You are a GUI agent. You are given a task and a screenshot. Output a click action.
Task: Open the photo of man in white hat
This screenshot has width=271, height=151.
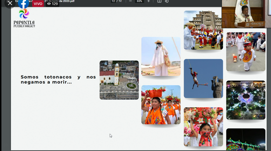point(161,56)
